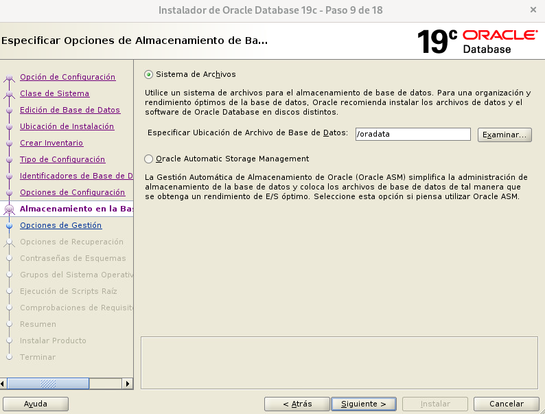Image resolution: width=545 pixels, height=414 pixels.
Task: Open the Tipo de Configuración step
Action: coord(62,159)
